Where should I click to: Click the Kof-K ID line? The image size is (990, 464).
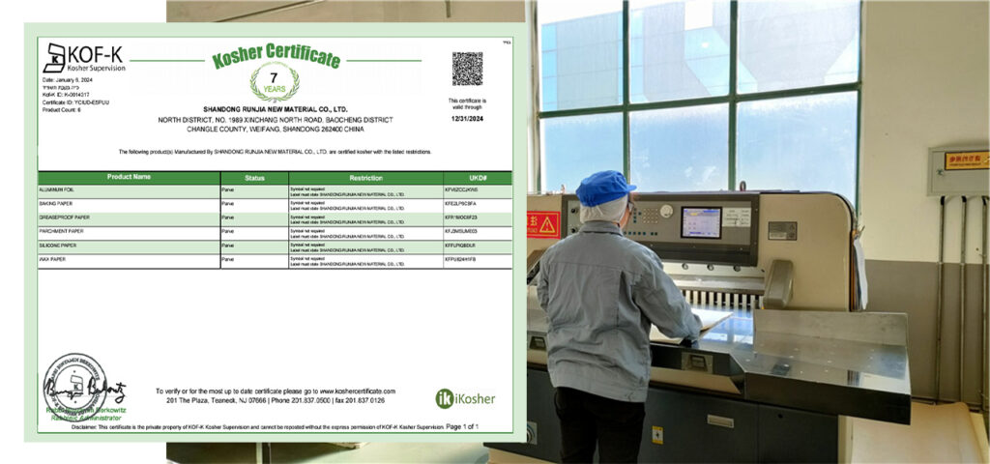[66, 94]
